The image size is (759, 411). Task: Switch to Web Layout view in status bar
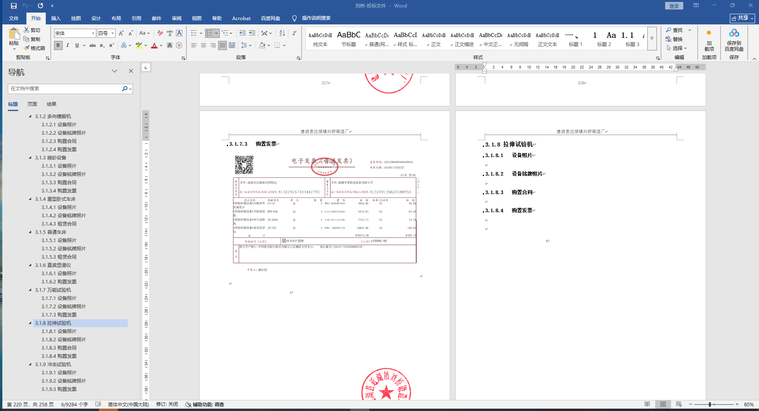click(x=679, y=404)
